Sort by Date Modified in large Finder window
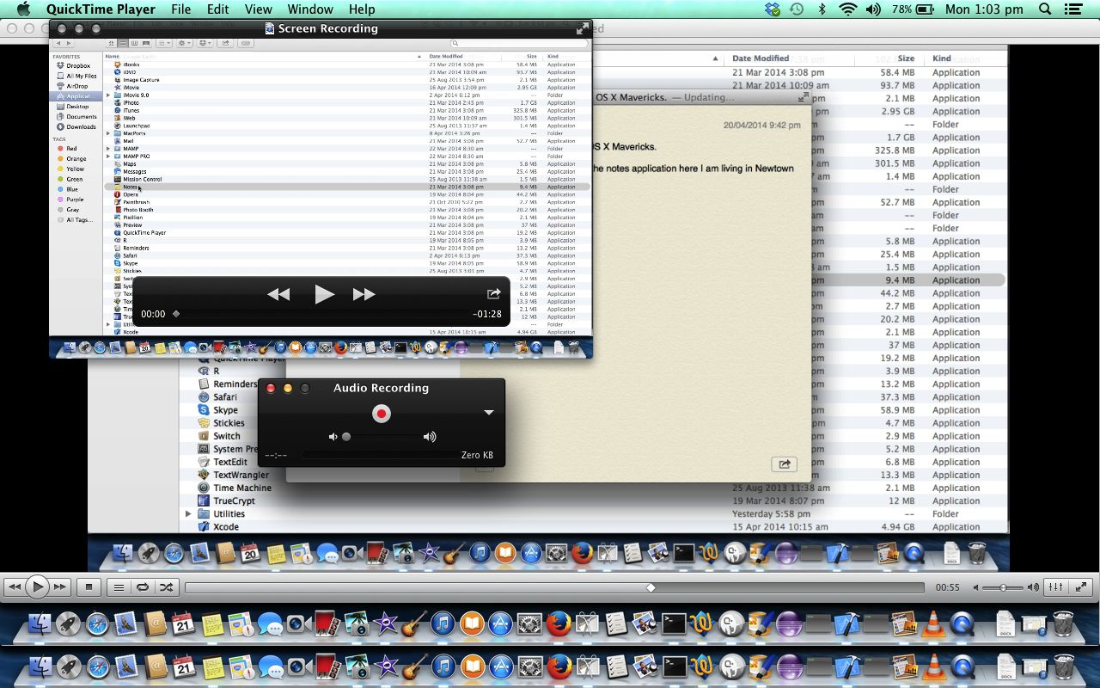 (761, 58)
